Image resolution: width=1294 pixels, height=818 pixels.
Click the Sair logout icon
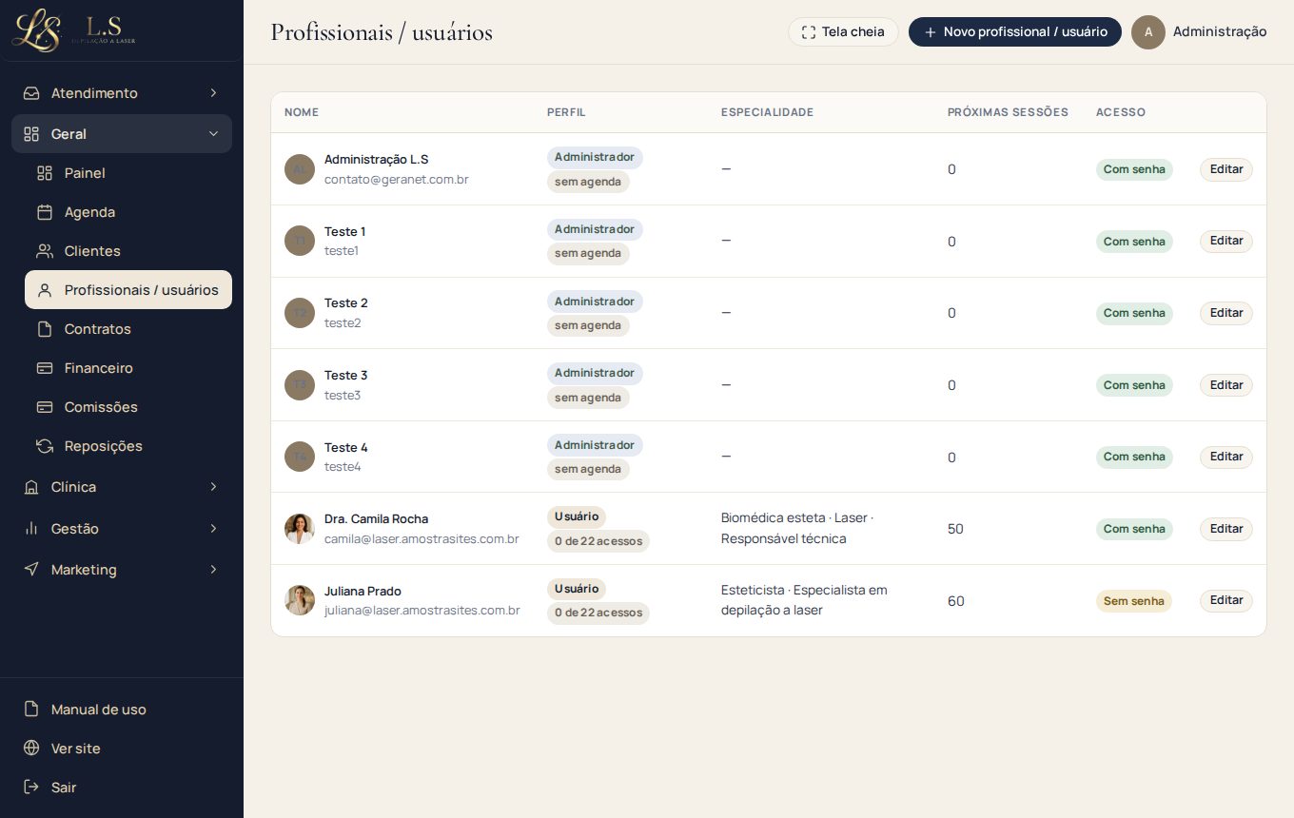pyautogui.click(x=31, y=788)
